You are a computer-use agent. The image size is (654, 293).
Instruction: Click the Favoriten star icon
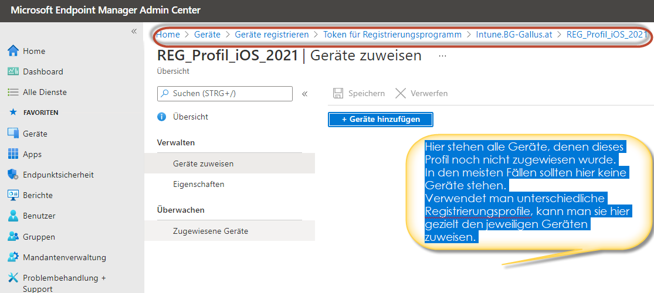(x=13, y=113)
